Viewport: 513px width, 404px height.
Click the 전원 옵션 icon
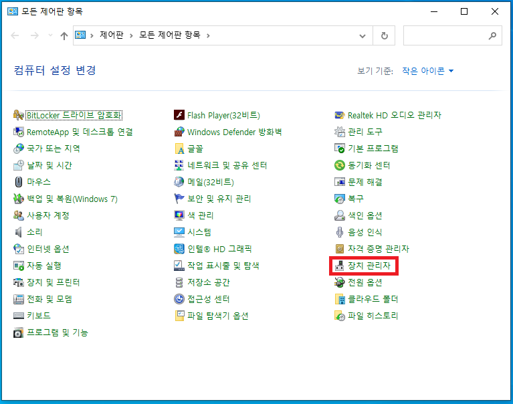click(x=340, y=282)
